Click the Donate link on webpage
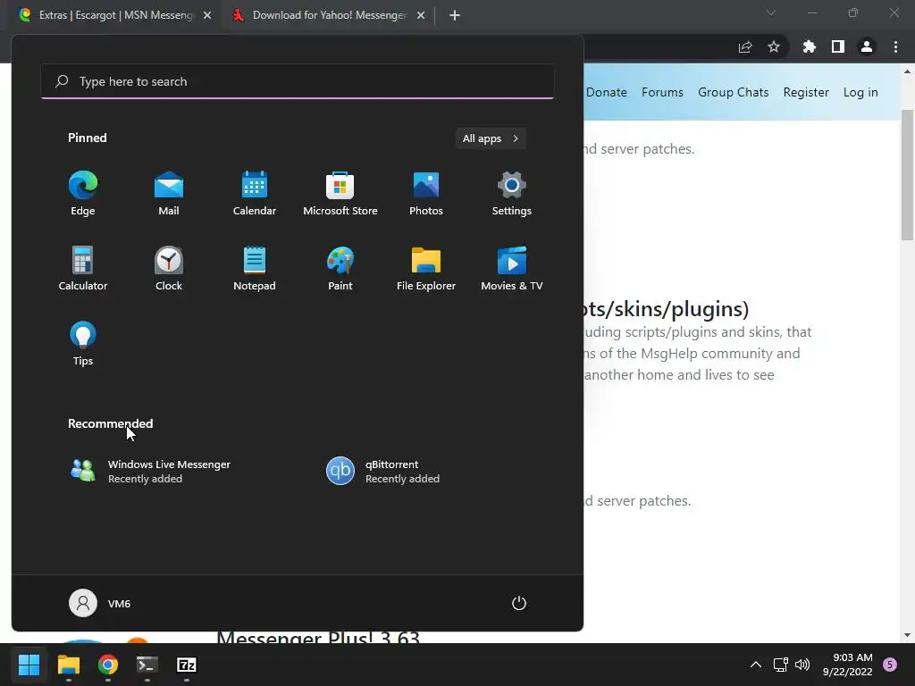The image size is (915, 686). 607,92
